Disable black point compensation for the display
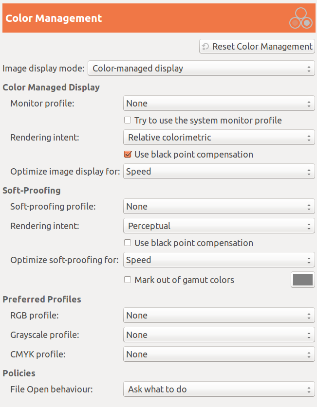Screen dimensions: 317x407 [x=127, y=154]
